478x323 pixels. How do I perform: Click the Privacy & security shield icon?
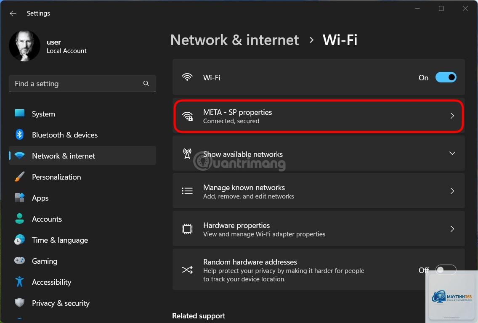pos(19,302)
